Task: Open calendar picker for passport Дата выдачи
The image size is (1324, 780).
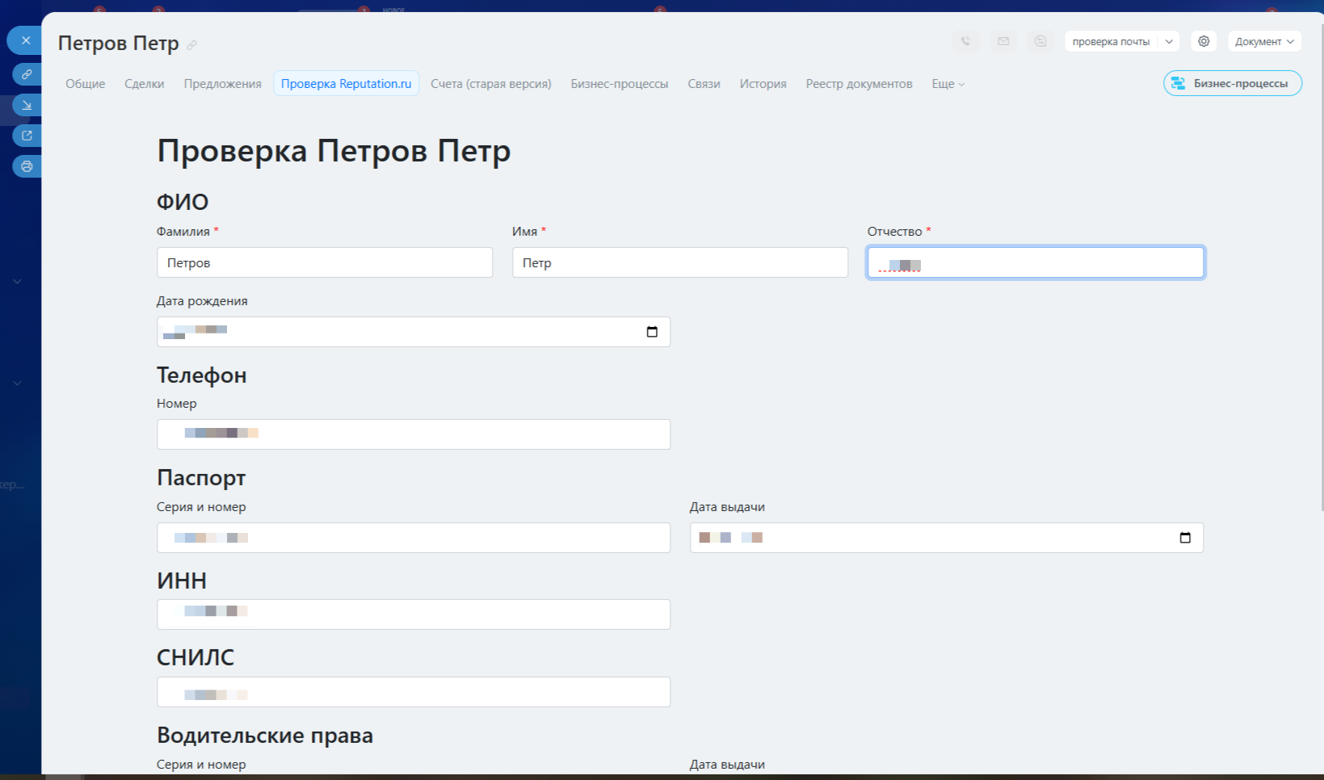Action: [x=1185, y=538]
